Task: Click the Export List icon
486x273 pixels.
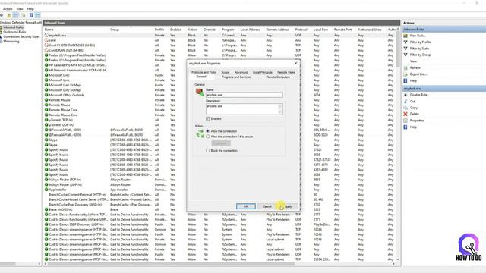Action: (406, 74)
